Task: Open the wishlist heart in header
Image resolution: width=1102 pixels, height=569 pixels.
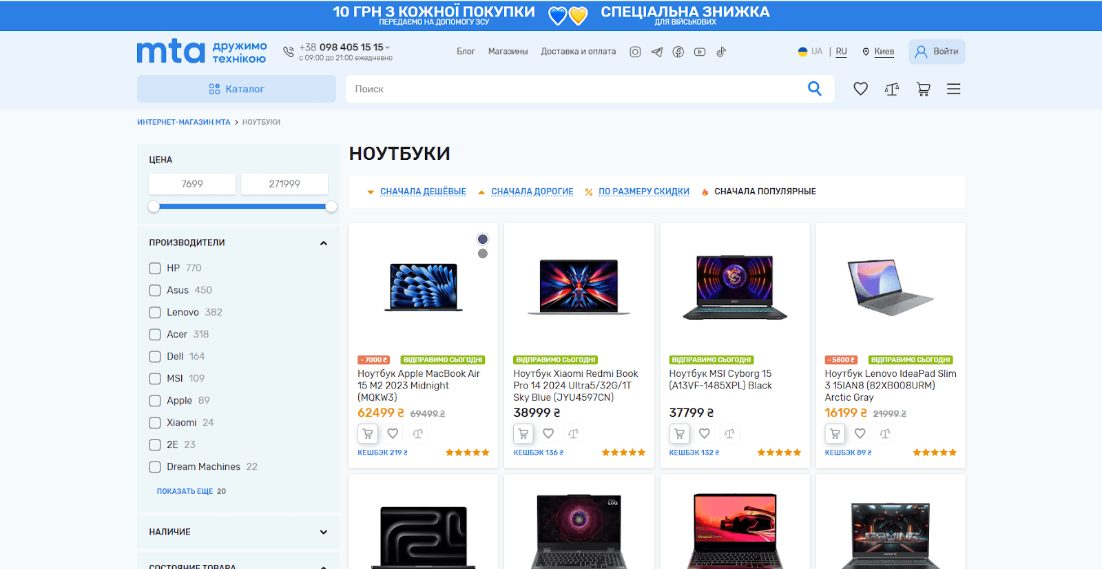Action: pos(860,89)
